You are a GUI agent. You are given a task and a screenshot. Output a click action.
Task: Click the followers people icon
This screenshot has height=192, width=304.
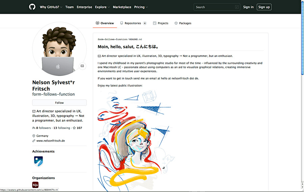pyautogui.click(x=34, y=128)
